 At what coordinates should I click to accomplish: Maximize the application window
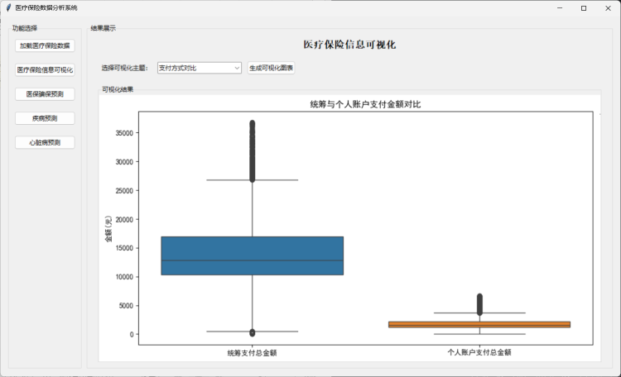pos(584,7)
